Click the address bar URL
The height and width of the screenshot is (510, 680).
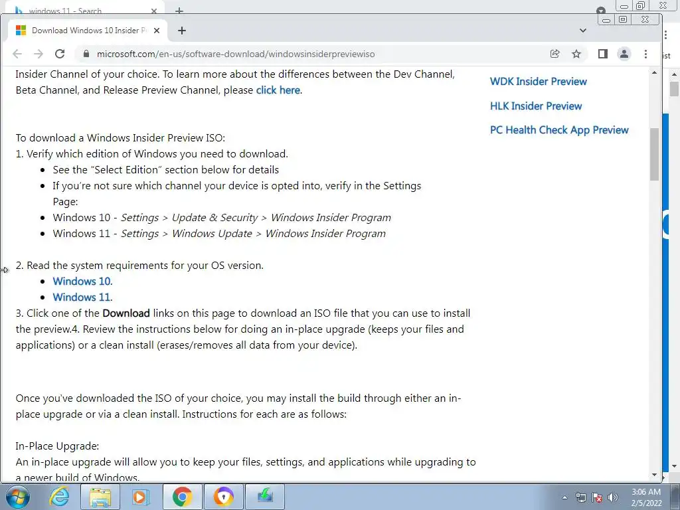pos(236,54)
